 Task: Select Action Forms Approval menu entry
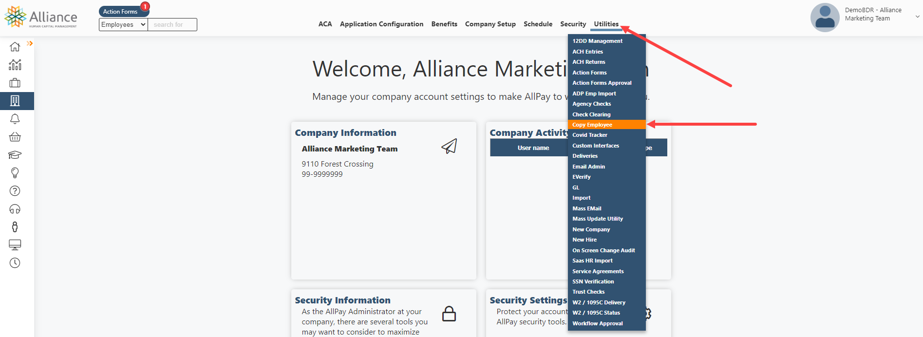[607, 83]
